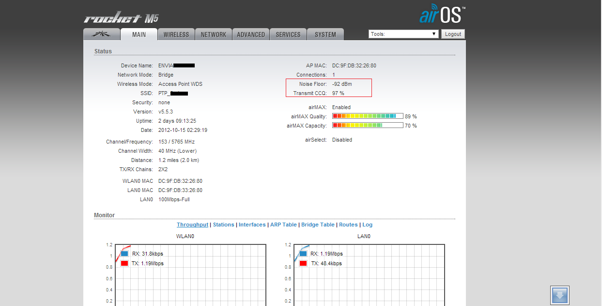Switch to the WIRELESS tab
The image size is (602, 306).
pos(176,34)
